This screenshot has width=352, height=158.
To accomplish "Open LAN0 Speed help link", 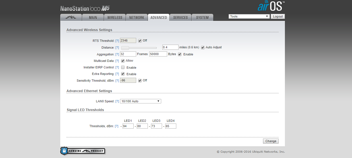I will click(117, 101).
